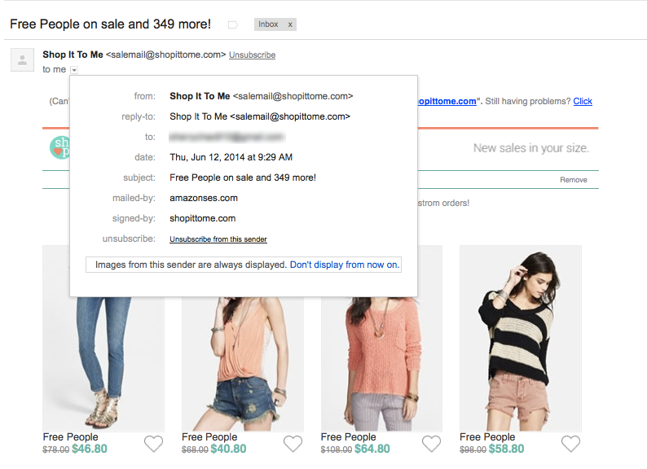Open the Click link for viewing problems
647x469 pixels.
(583, 101)
